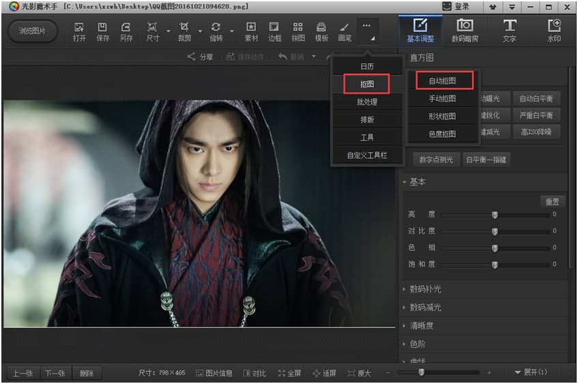Click the 下一张 next image button
Image resolution: width=578 pixels, height=384 pixels.
click(55, 373)
